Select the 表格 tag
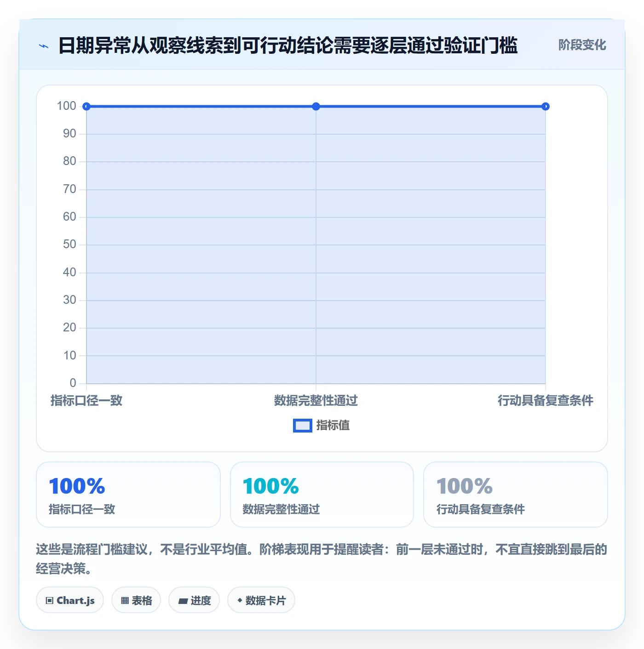The width and height of the screenshot is (644, 649). pyautogui.click(x=136, y=600)
